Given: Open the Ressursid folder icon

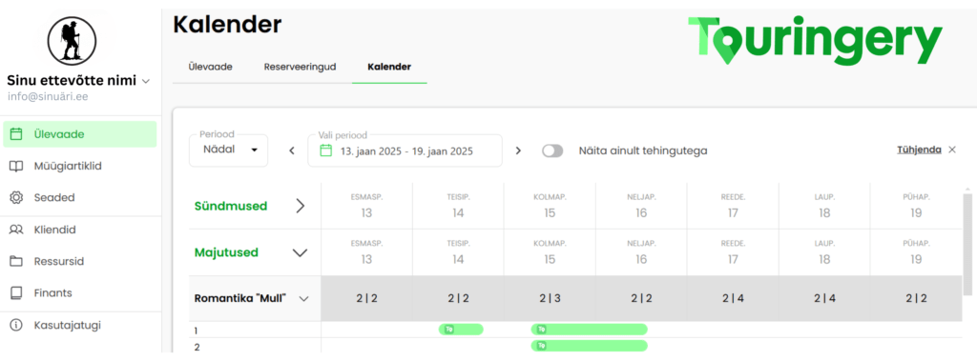Looking at the screenshot, I should coord(17,261).
